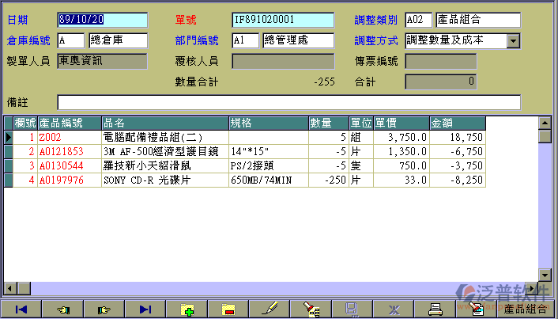Click the 日期 label link

pos(17,20)
